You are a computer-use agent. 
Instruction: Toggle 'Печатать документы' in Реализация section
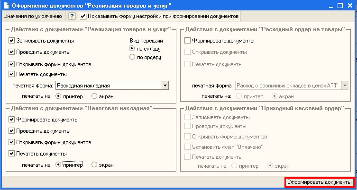click(12, 74)
